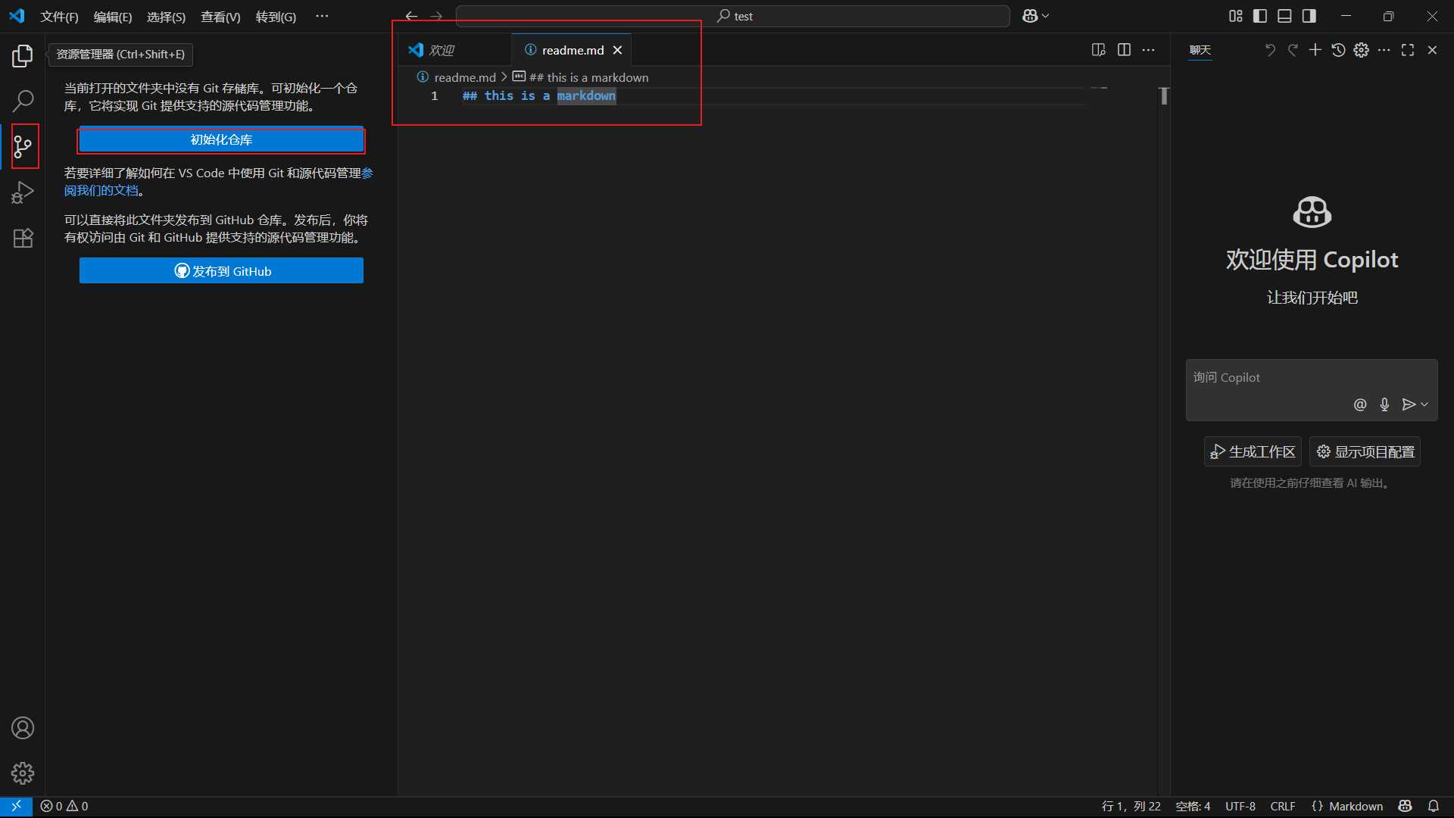Open the 文件(F) menu

59,17
